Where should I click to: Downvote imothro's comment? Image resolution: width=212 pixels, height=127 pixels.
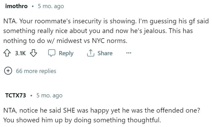click(x=34, y=53)
